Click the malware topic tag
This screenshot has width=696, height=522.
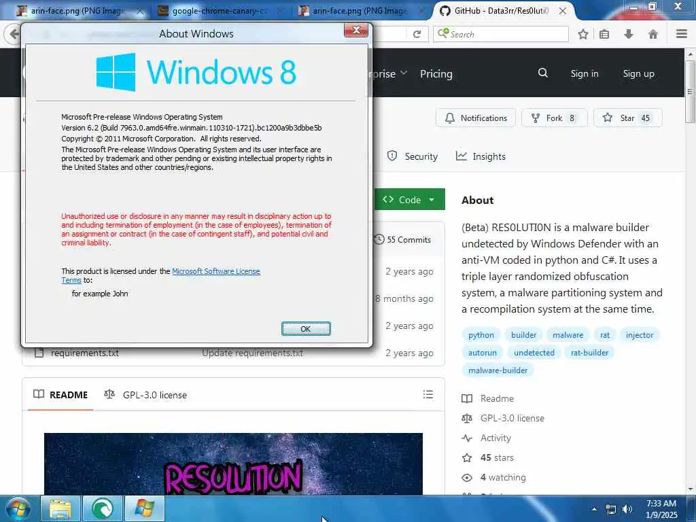[x=568, y=335]
